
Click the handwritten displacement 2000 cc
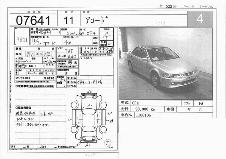(72, 33)
